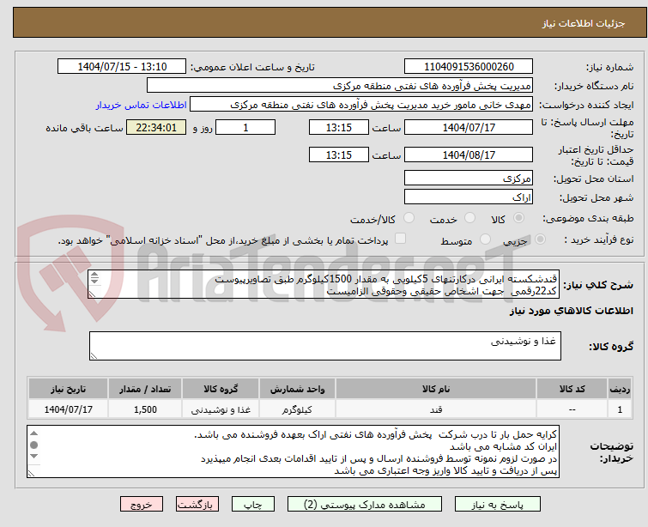Screen dimensions: 648x527
Task: Click the بازگشت back button
Action: 197,505
